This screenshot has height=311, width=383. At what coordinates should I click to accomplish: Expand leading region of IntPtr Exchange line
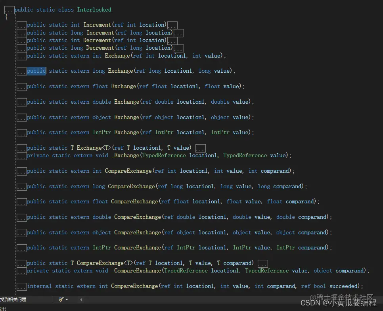click(x=21, y=133)
